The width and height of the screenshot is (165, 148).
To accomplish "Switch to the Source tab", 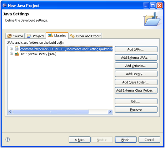I will [x=15, y=36].
